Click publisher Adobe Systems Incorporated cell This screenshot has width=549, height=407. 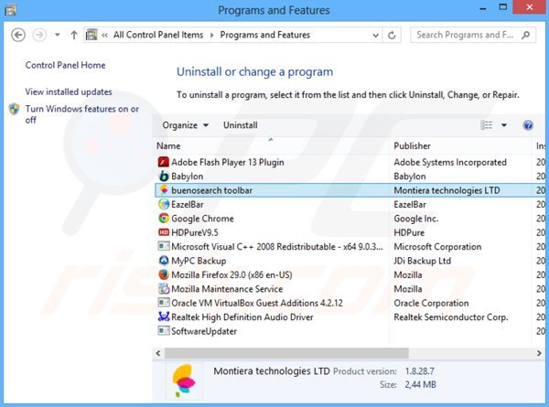[x=450, y=163]
